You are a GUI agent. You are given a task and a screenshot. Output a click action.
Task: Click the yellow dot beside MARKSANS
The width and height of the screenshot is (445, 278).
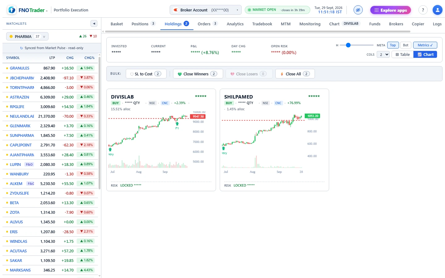pos(7,270)
